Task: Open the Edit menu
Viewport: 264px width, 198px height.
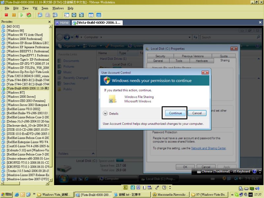Action: (x=16, y=8)
